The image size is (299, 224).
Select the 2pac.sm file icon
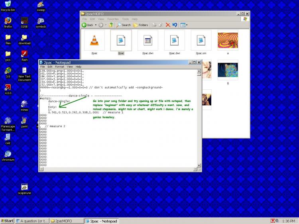click(201, 40)
